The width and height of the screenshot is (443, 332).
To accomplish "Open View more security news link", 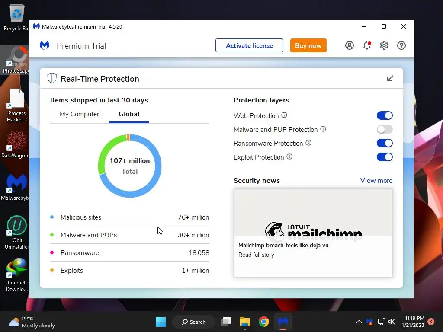I will click(x=376, y=181).
